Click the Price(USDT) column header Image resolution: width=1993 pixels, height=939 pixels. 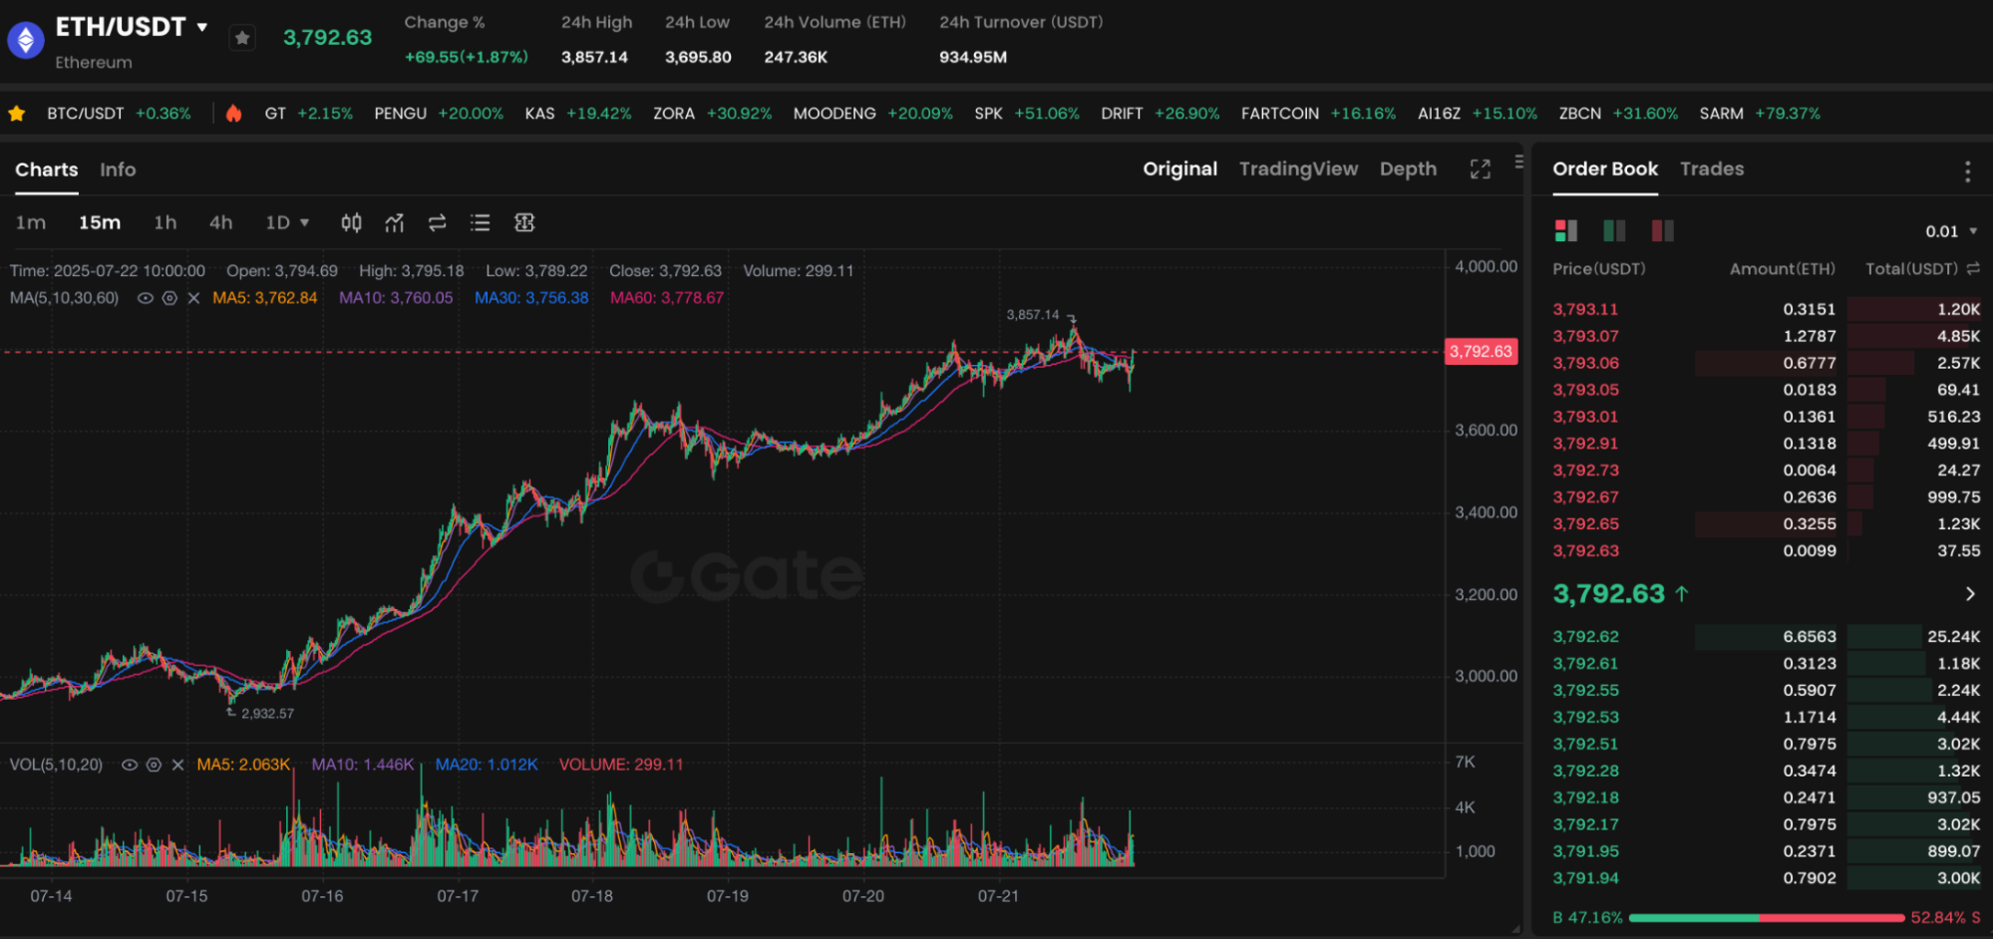tap(1599, 269)
